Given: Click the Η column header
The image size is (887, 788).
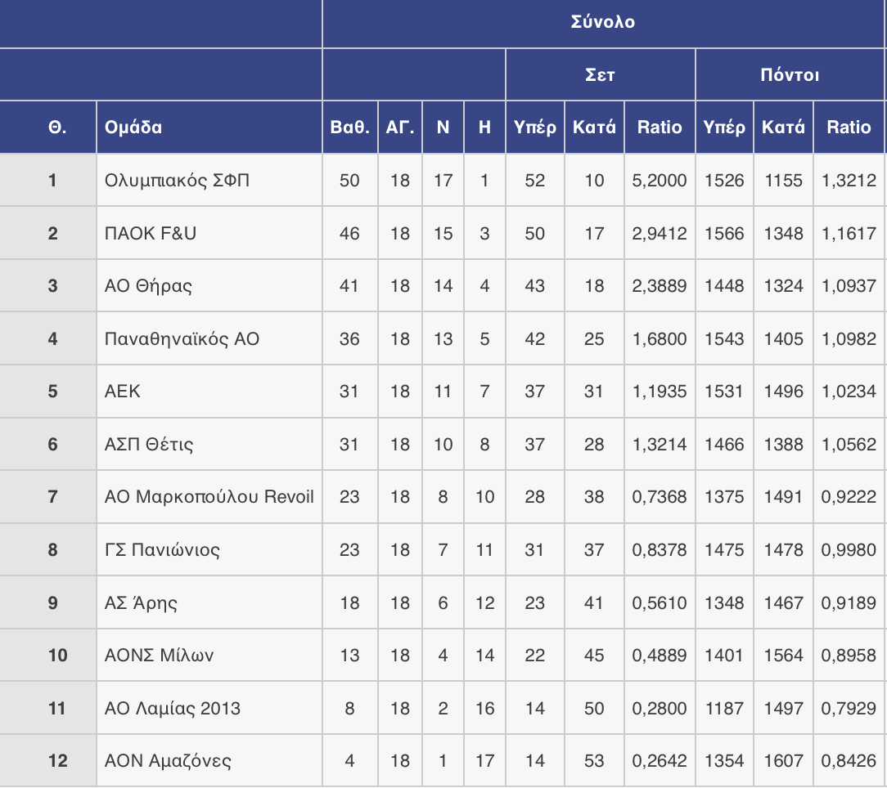Looking at the screenshot, I should click(x=484, y=128).
